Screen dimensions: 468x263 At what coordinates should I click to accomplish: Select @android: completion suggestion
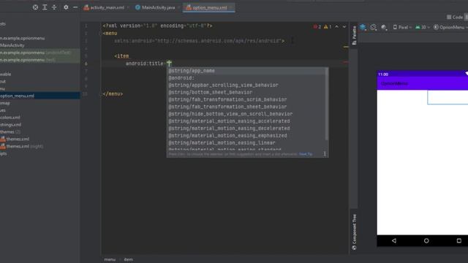coord(246,78)
